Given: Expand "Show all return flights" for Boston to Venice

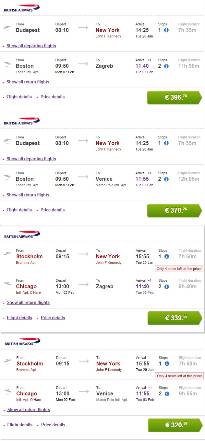Looking at the screenshot, I should coord(28,195).
